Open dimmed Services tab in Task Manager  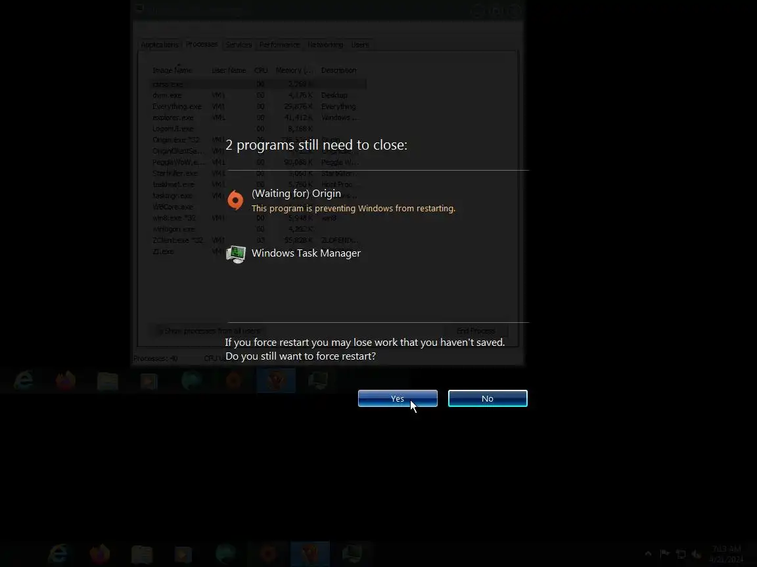(239, 45)
